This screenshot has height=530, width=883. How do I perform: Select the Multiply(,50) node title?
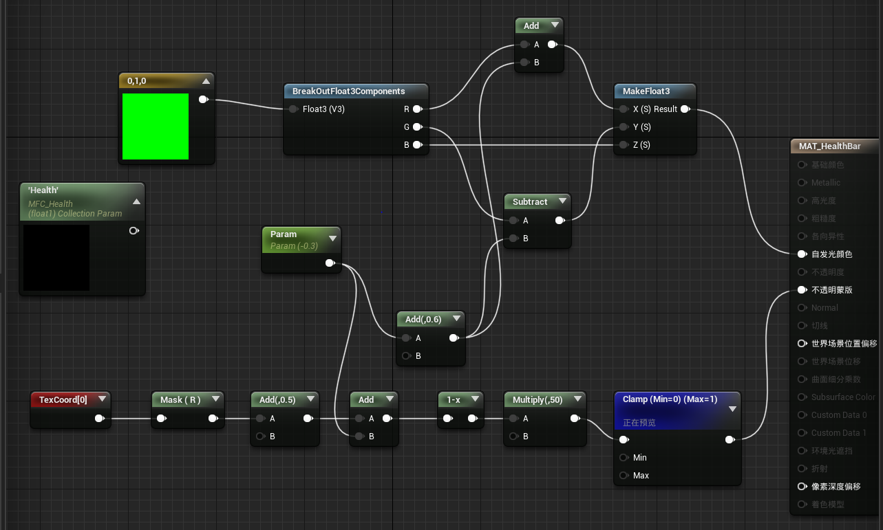(x=538, y=400)
